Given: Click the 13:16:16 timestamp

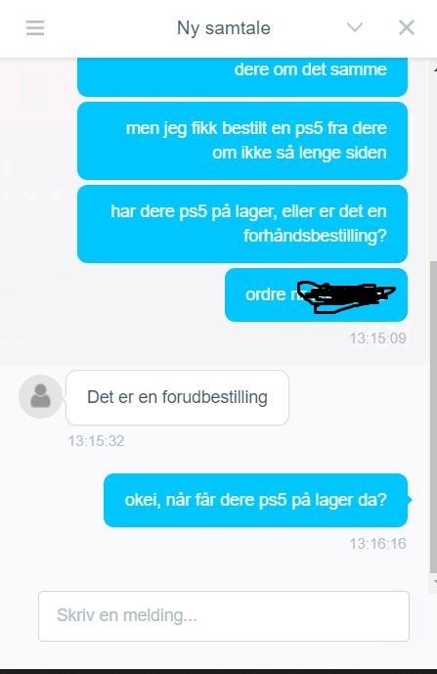Looking at the screenshot, I should (x=377, y=544).
